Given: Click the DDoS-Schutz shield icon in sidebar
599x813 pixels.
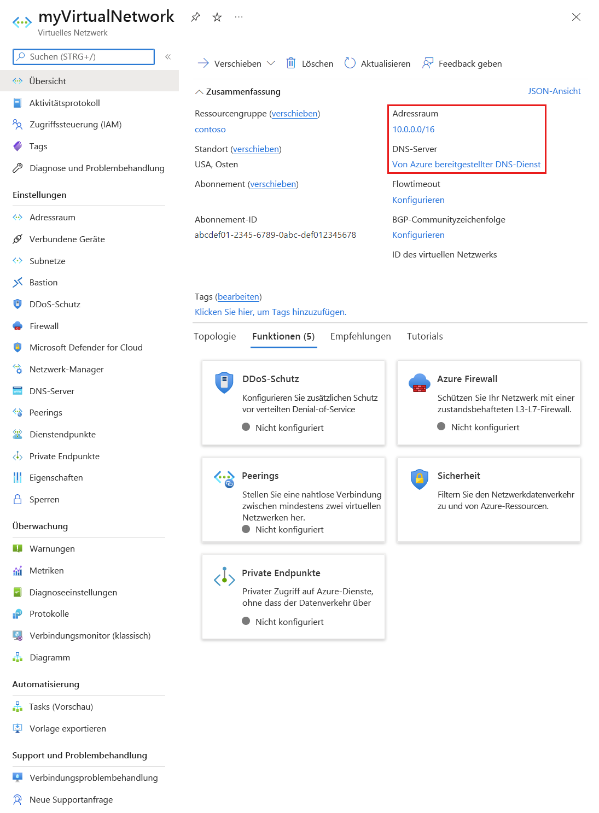Looking at the screenshot, I should pos(18,305).
